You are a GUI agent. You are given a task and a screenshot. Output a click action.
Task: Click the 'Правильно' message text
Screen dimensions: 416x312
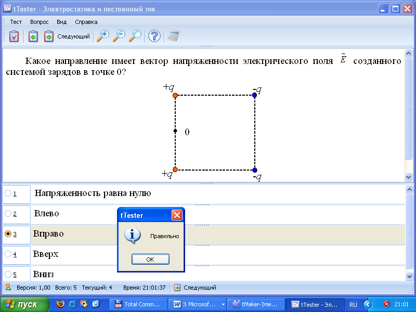(x=164, y=236)
